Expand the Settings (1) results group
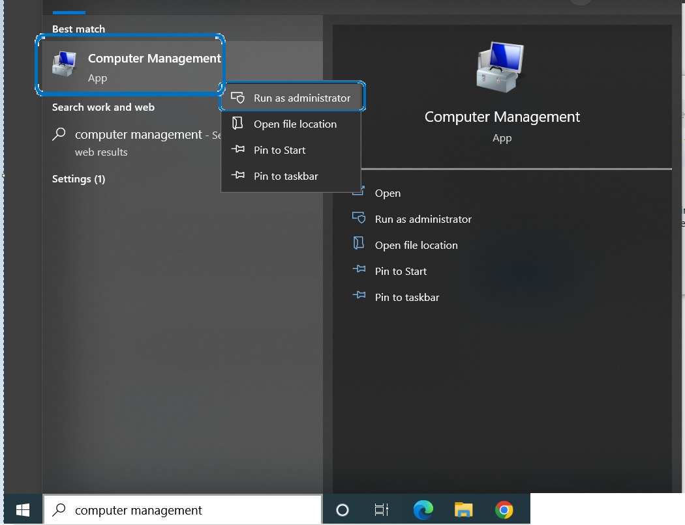This screenshot has width=685, height=525. click(78, 179)
